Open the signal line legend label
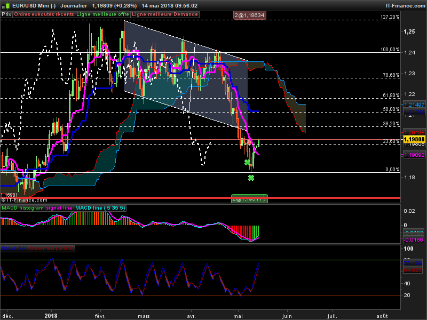This screenshot has width=427, height=320. coord(59,208)
